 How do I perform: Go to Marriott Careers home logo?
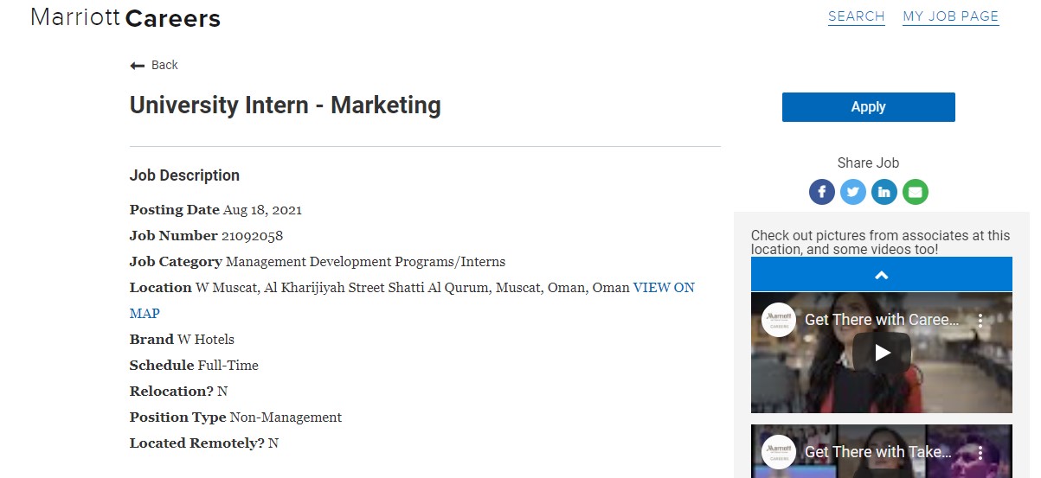(x=125, y=17)
